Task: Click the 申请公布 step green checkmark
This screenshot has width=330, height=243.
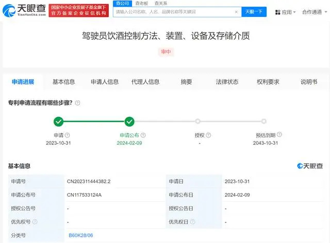Action: pyautogui.click(x=129, y=121)
